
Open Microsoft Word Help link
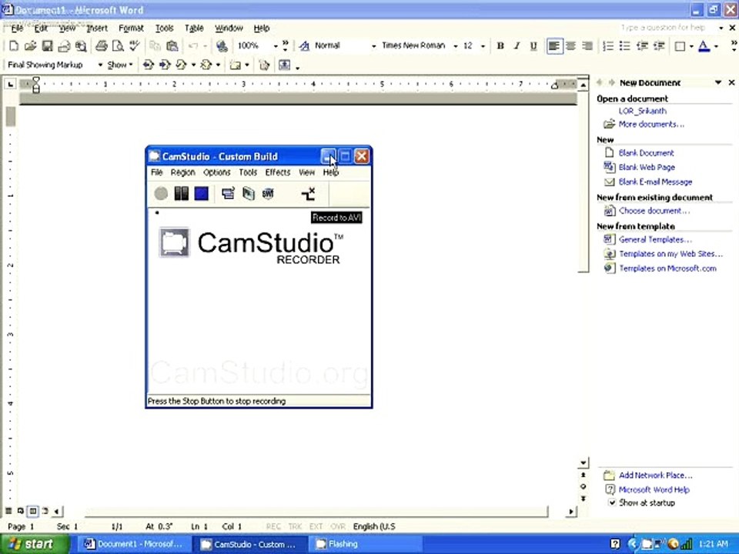(x=654, y=490)
